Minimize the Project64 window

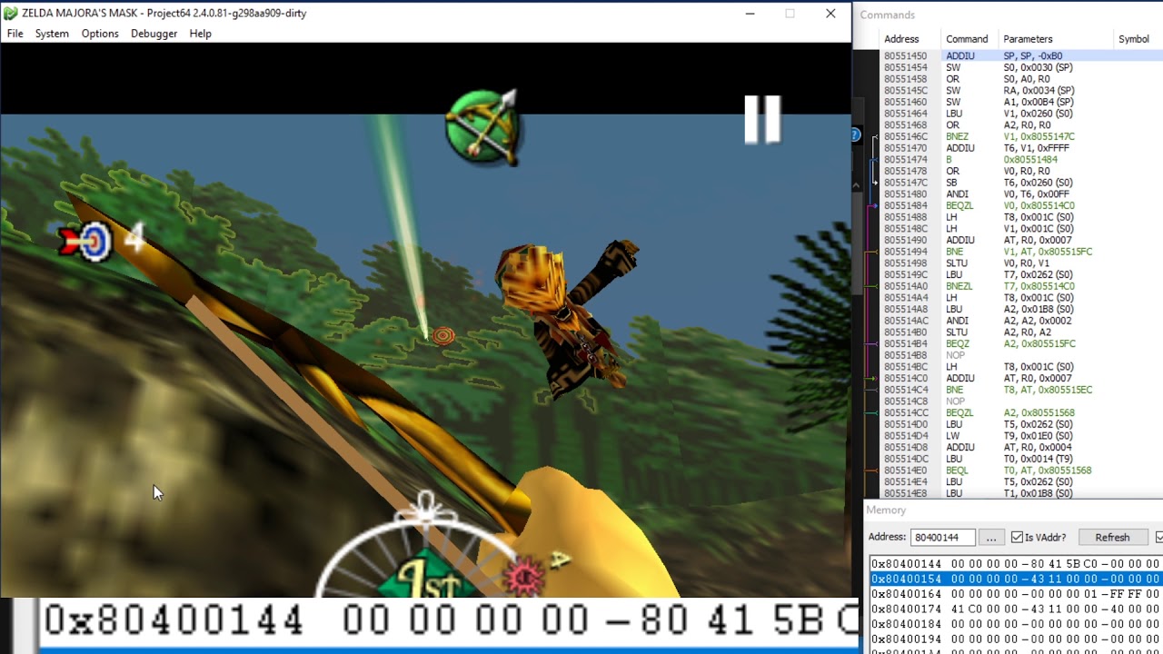click(x=750, y=14)
